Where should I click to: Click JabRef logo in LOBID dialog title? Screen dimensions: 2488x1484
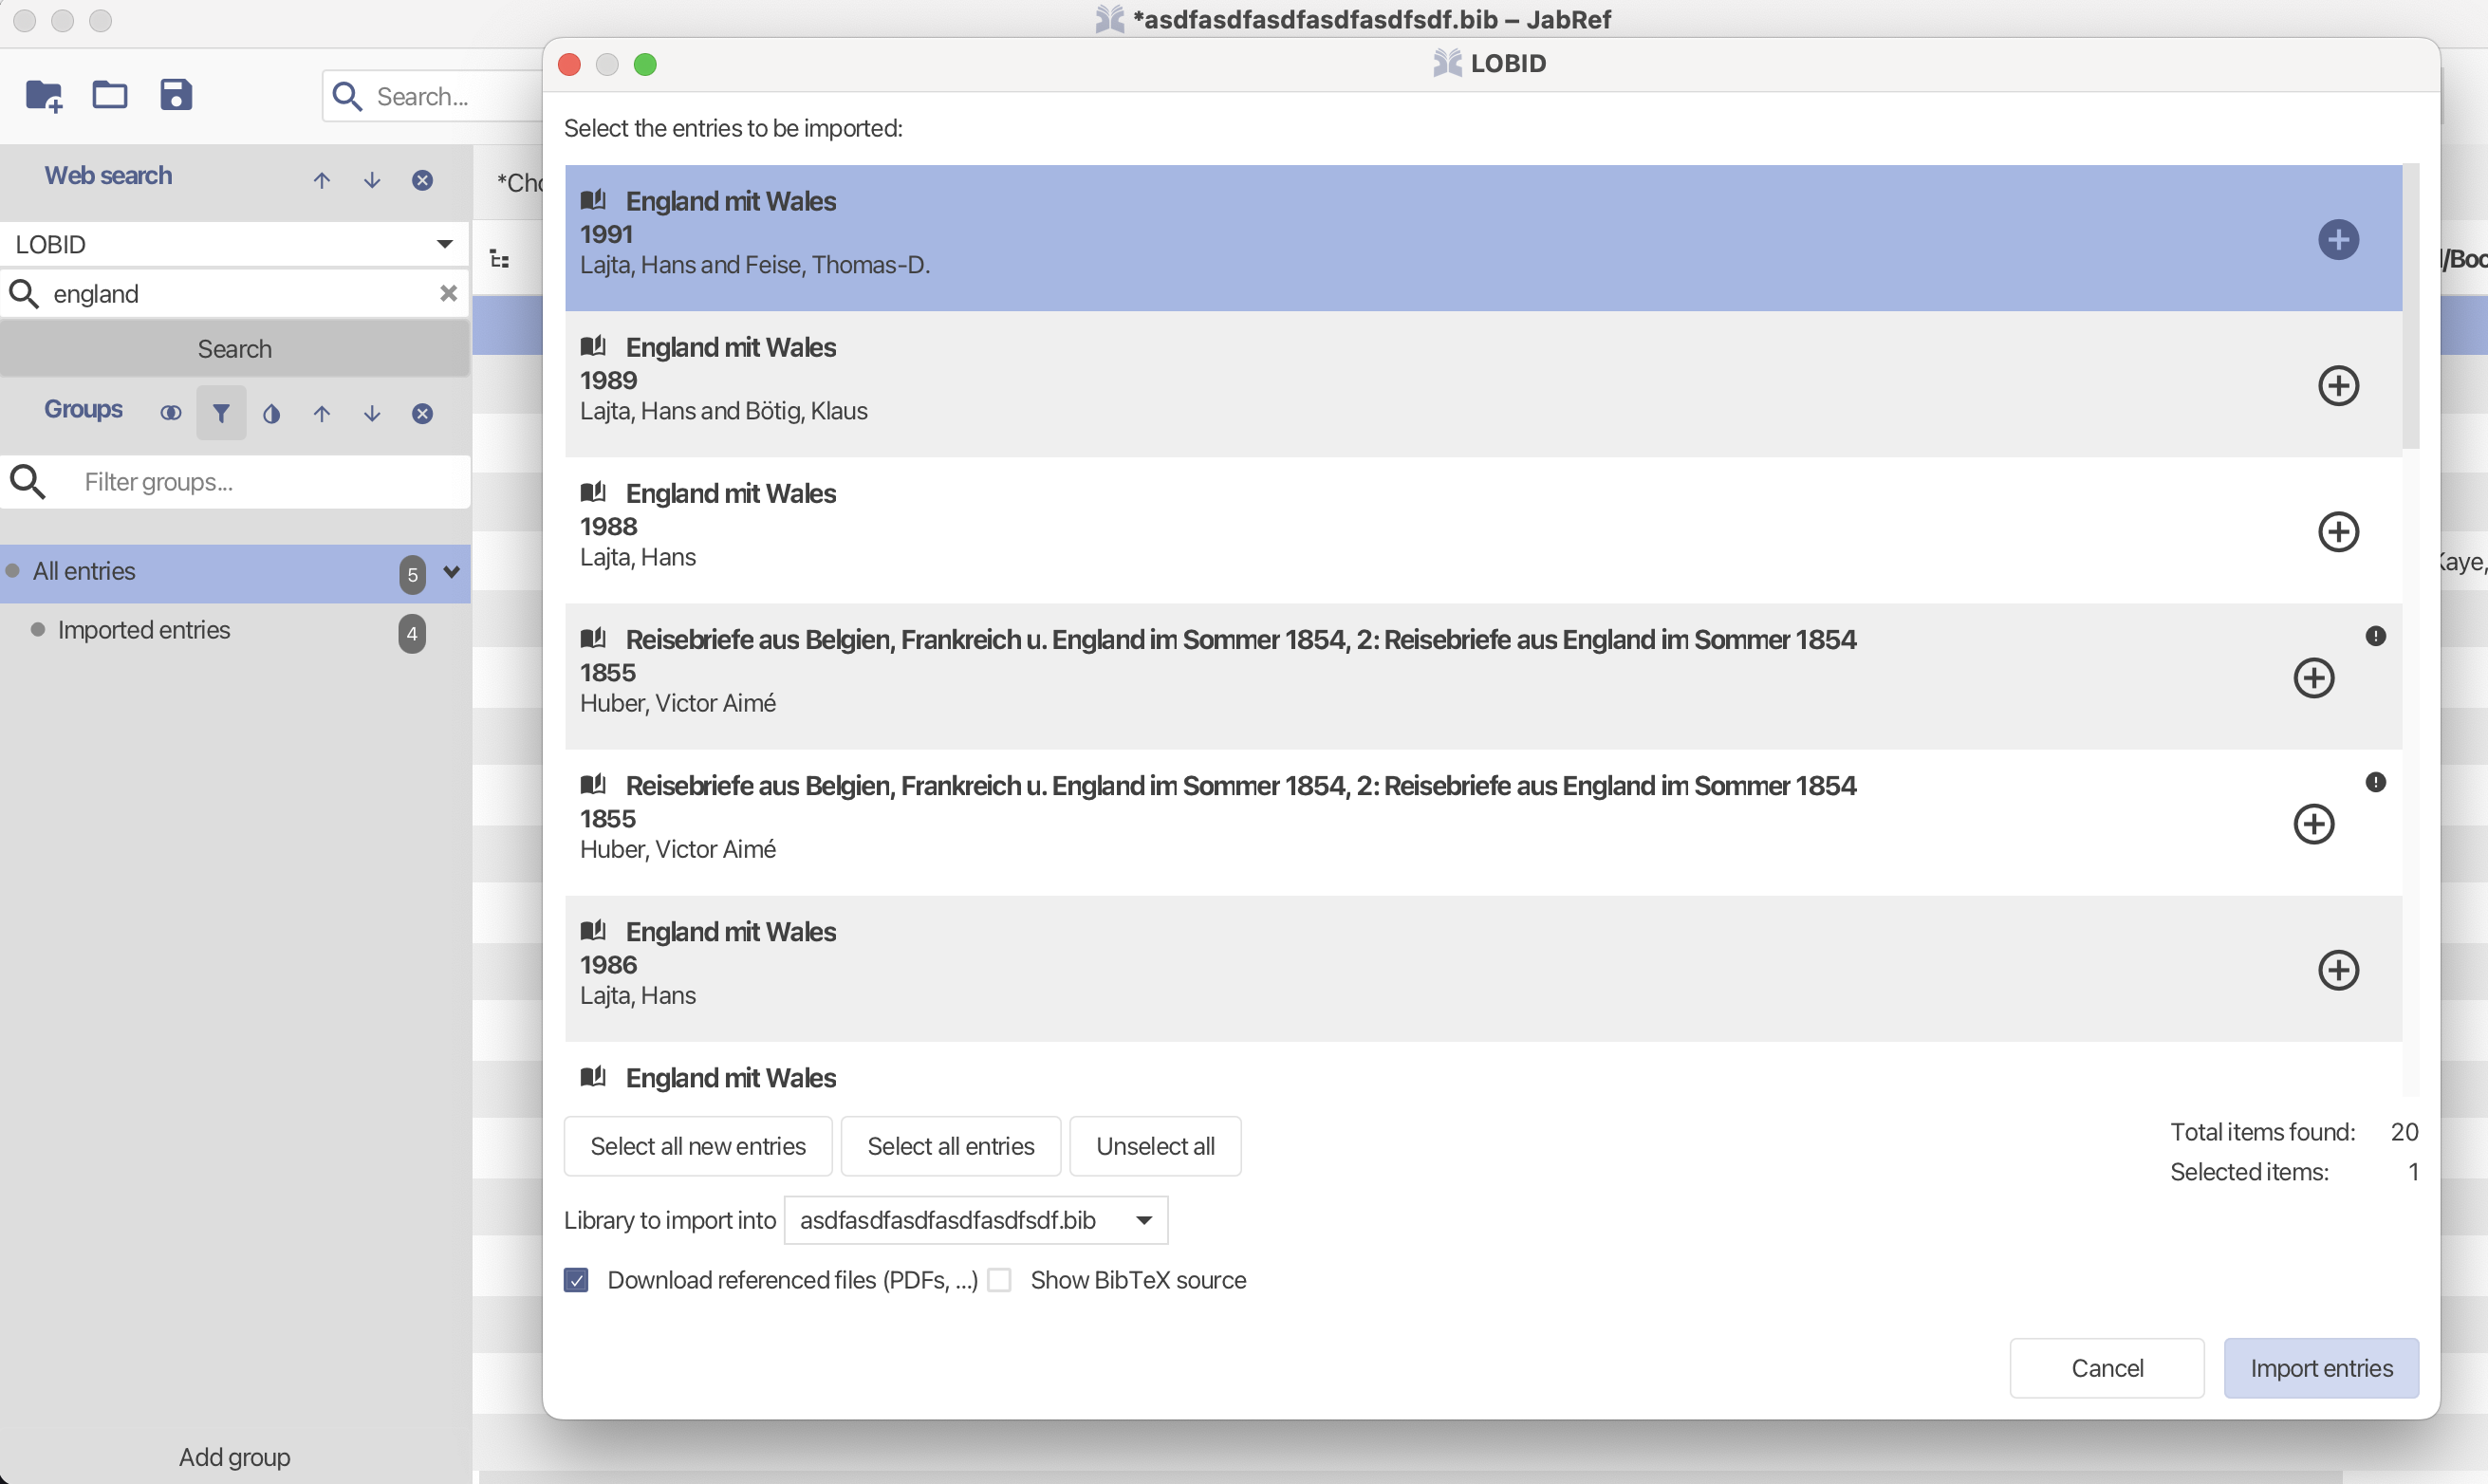coord(1446,63)
